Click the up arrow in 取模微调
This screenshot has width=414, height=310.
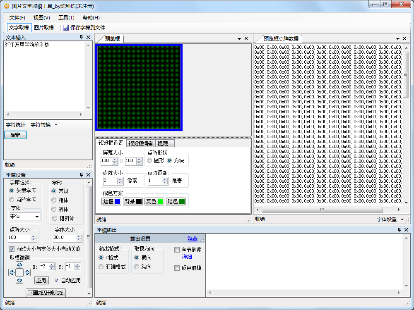click(19, 265)
